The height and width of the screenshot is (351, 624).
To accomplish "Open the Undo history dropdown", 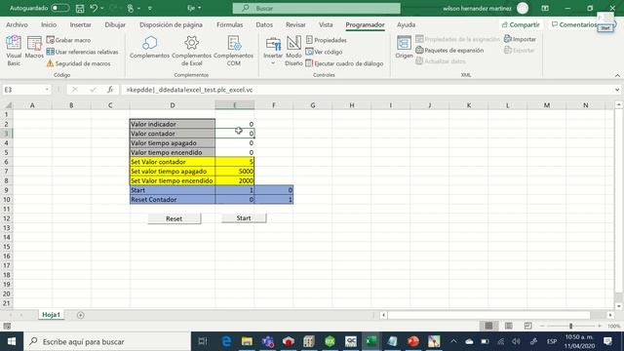I will [x=102, y=8].
